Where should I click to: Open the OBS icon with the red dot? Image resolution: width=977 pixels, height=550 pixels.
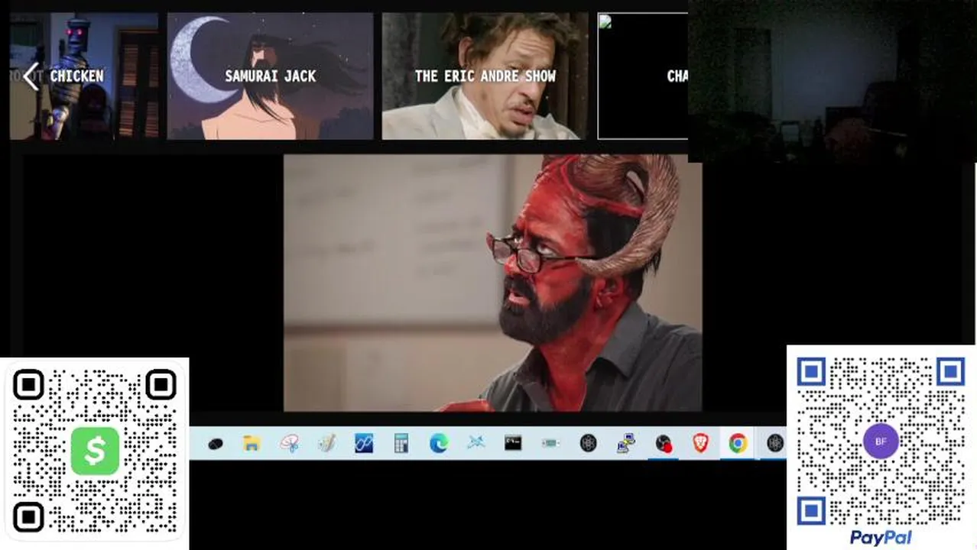point(664,444)
